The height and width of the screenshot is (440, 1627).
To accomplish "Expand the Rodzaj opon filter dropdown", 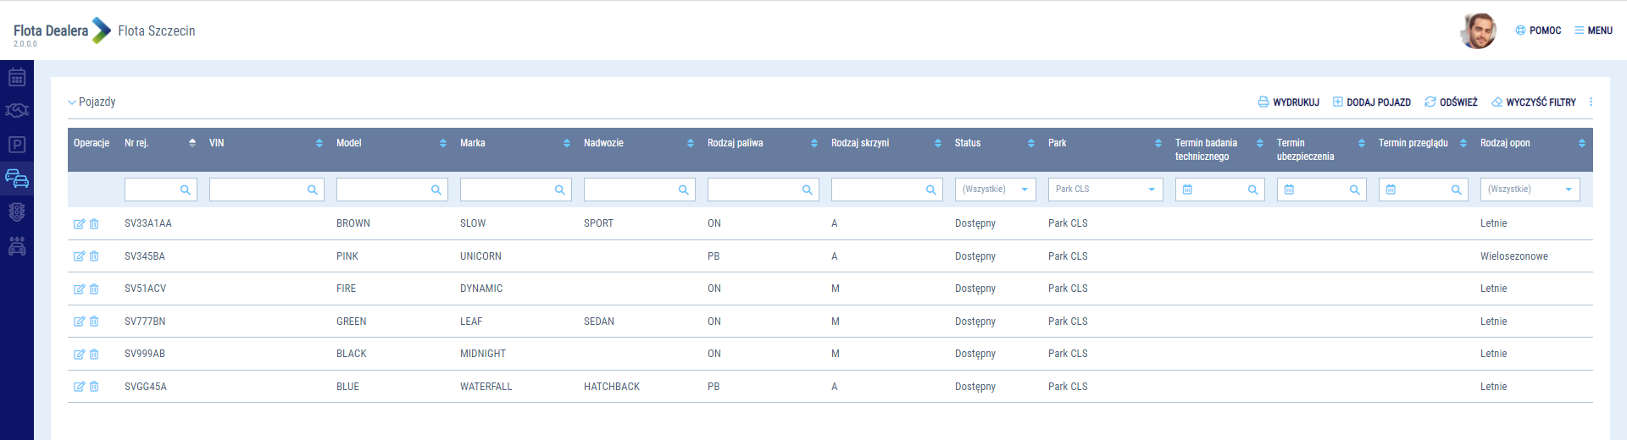I will (x=1569, y=190).
